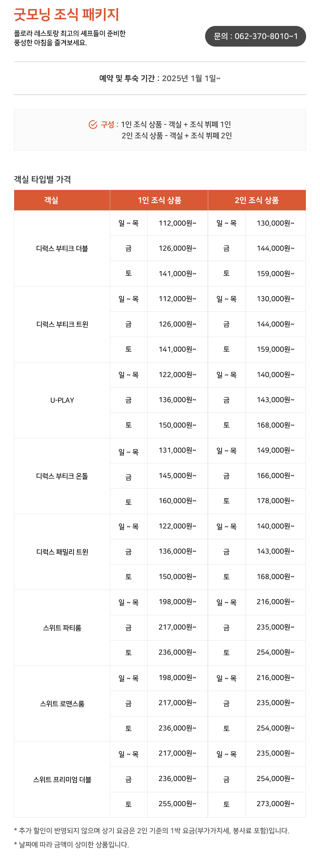Select the 굿모닝 조식 패키지 title
The width and height of the screenshot is (320, 862).
click(67, 15)
